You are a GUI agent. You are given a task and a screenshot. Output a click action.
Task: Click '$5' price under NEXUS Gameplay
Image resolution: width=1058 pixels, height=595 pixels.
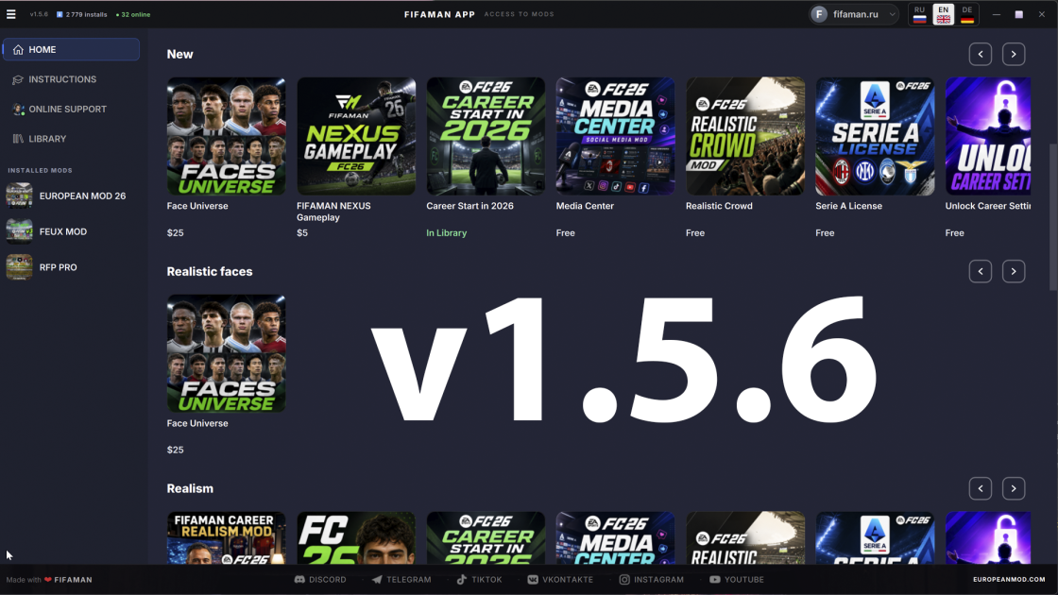coord(302,232)
